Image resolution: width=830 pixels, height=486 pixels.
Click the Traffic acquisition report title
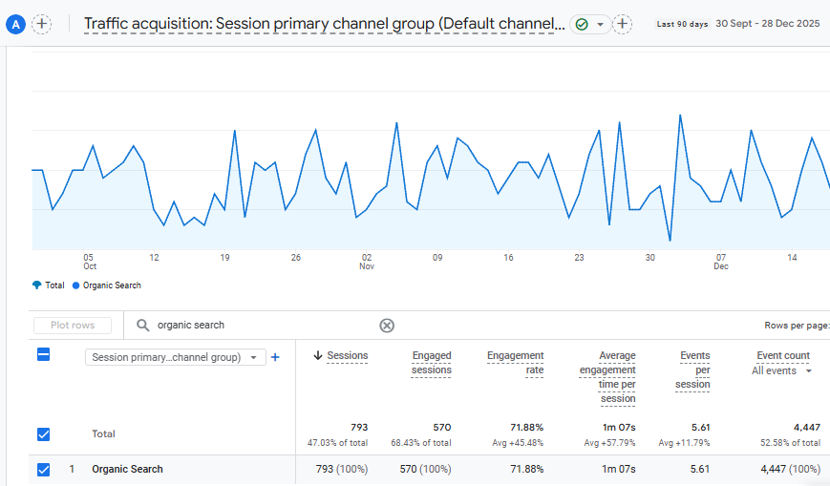(324, 24)
